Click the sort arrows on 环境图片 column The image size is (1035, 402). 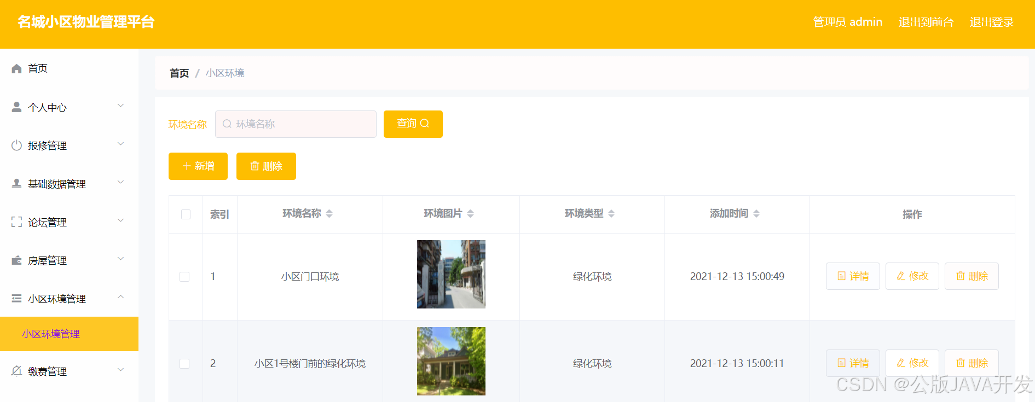(x=471, y=214)
